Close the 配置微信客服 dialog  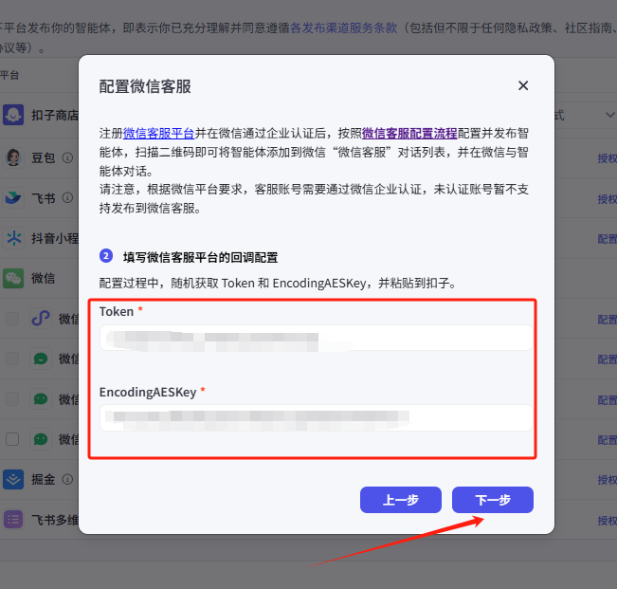(x=523, y=86)
